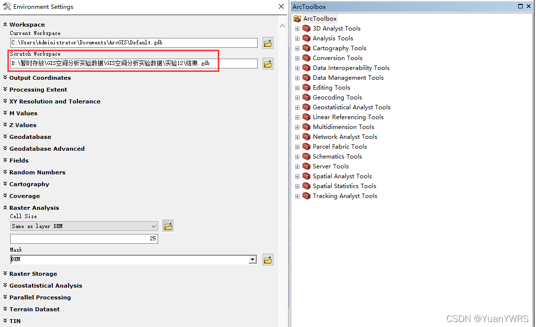Click the Scratch Workspace path field
Screen dimensions: 536x327
(134, 64)
